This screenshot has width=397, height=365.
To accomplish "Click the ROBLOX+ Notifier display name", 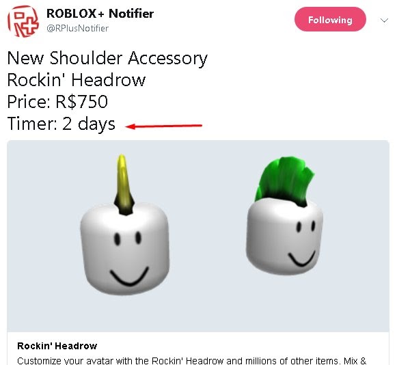I will point(100,14).
